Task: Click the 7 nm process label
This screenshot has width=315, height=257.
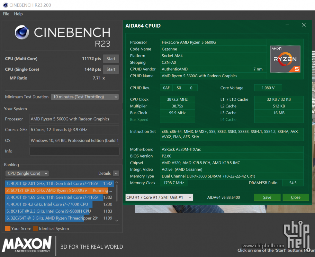Action: tap(258, 69)
